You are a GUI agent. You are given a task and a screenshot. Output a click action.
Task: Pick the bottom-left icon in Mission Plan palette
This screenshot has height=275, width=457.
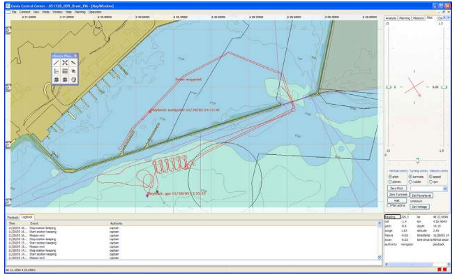coord(57,80)
